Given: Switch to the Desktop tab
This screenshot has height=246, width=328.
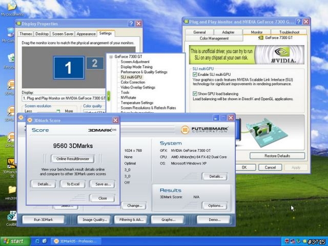Looking at the screenshot, I should point(42,34).
